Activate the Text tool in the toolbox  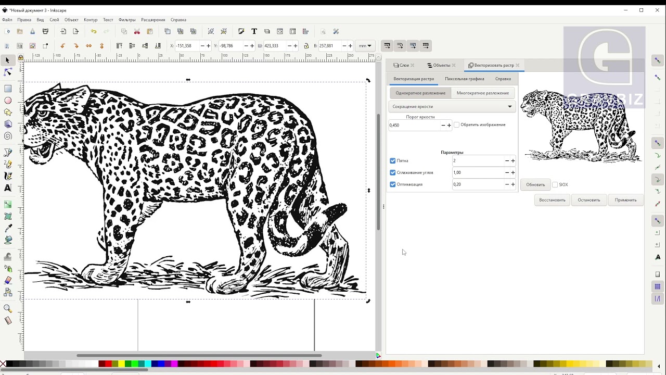point(8,188)
